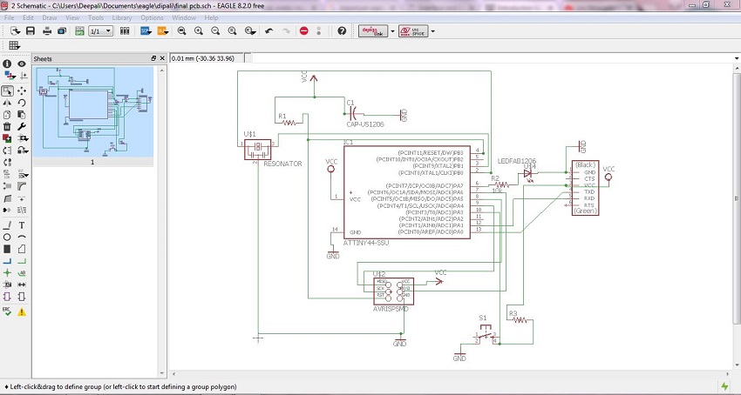The image size is (741, 395).
Task: Select the Group tool
Action: [7, 90]
